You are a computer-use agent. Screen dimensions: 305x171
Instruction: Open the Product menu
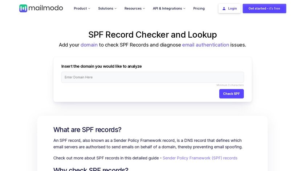[82, 8]
